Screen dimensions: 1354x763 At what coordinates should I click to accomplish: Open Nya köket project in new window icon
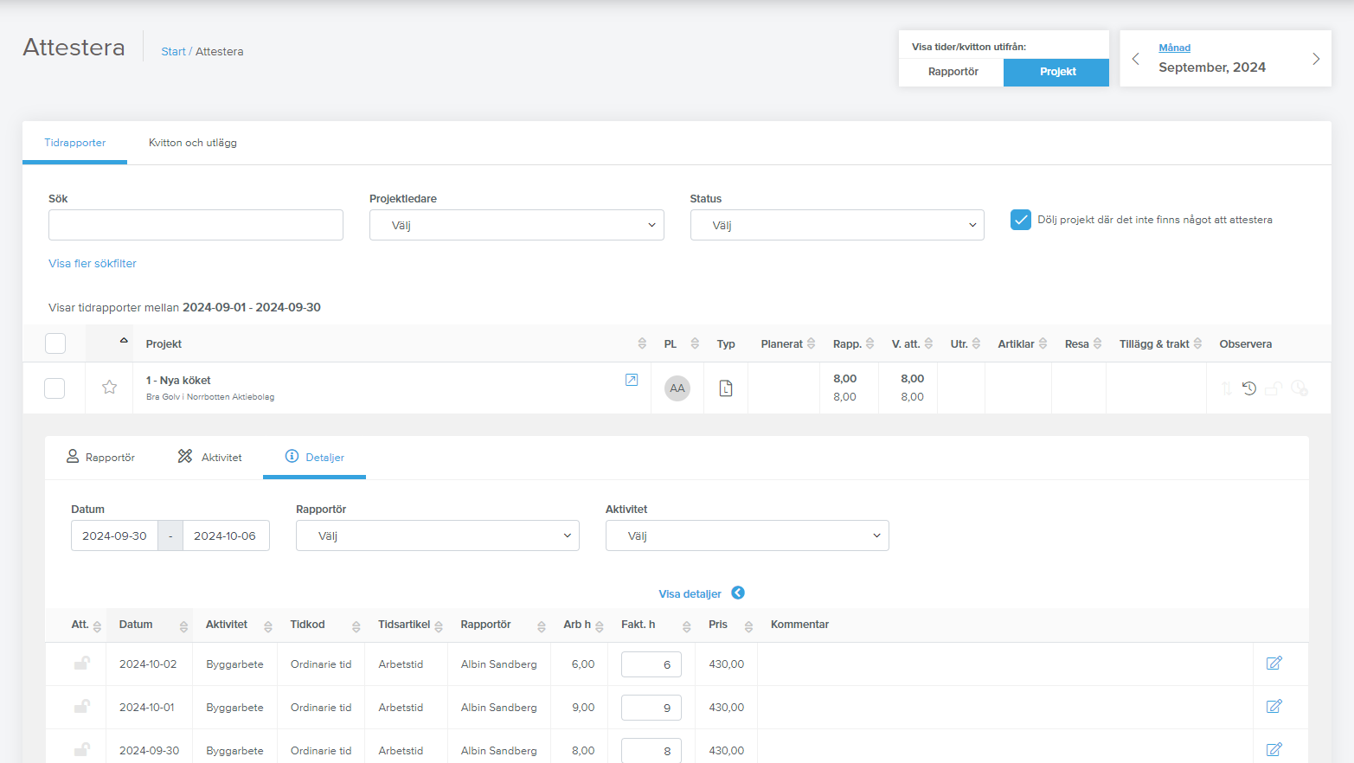coord(632,380)
